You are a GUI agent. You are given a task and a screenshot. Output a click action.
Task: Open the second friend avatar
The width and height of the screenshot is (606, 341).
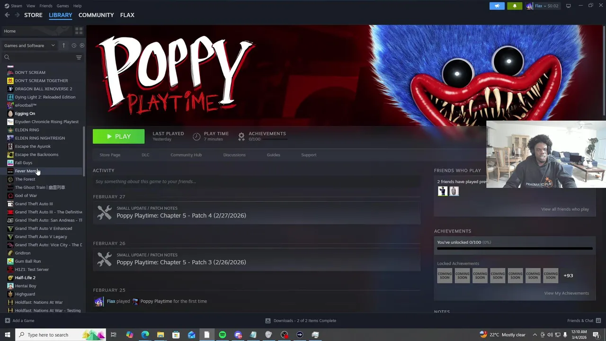(x=454, y=191)
